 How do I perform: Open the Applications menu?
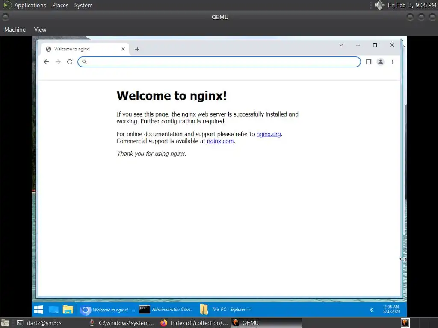(30, 5)
